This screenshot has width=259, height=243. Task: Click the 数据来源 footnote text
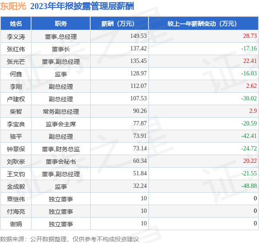[69, 239]
